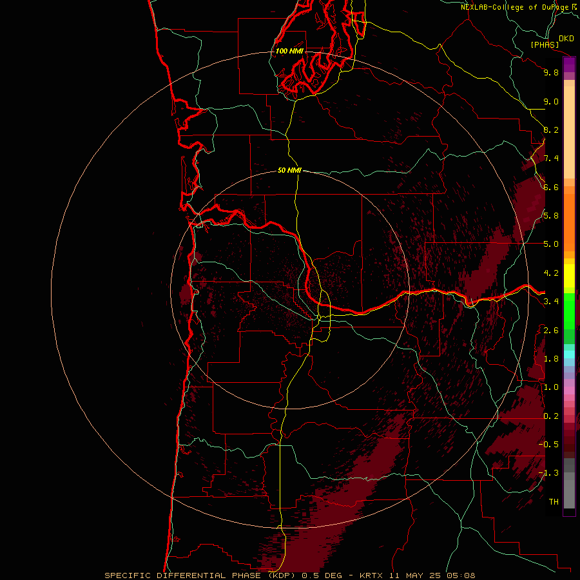580x580 pixels.
Task: Click the DKD unit label
Action: pyautogui.click(x=566, y=39)
